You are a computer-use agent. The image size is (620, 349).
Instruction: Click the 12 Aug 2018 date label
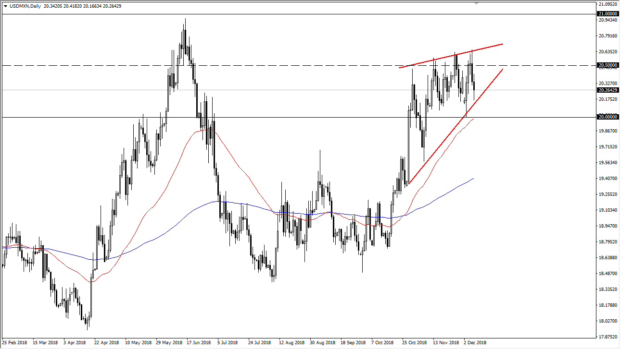click(291, 343)
